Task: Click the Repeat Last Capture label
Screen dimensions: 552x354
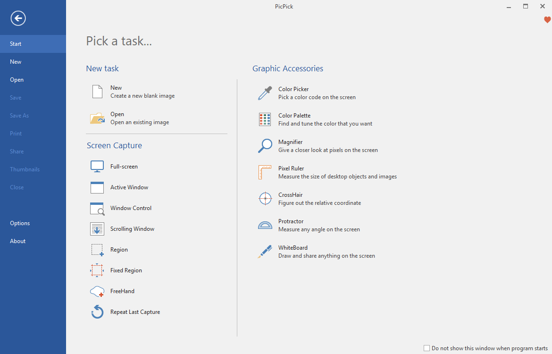Action: click(x=135, y=312)
